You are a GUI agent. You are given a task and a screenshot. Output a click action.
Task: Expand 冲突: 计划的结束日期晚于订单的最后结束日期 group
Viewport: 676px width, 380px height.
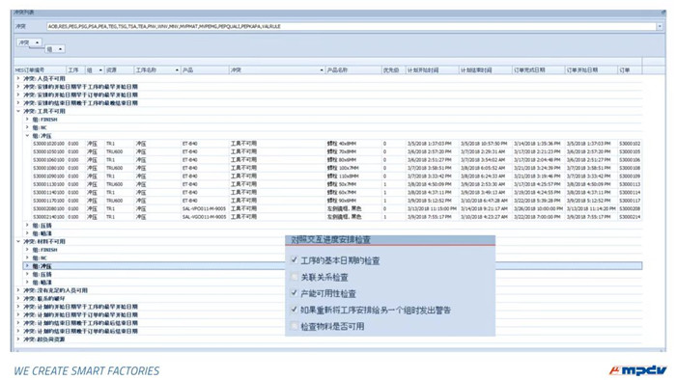[18, 331]
